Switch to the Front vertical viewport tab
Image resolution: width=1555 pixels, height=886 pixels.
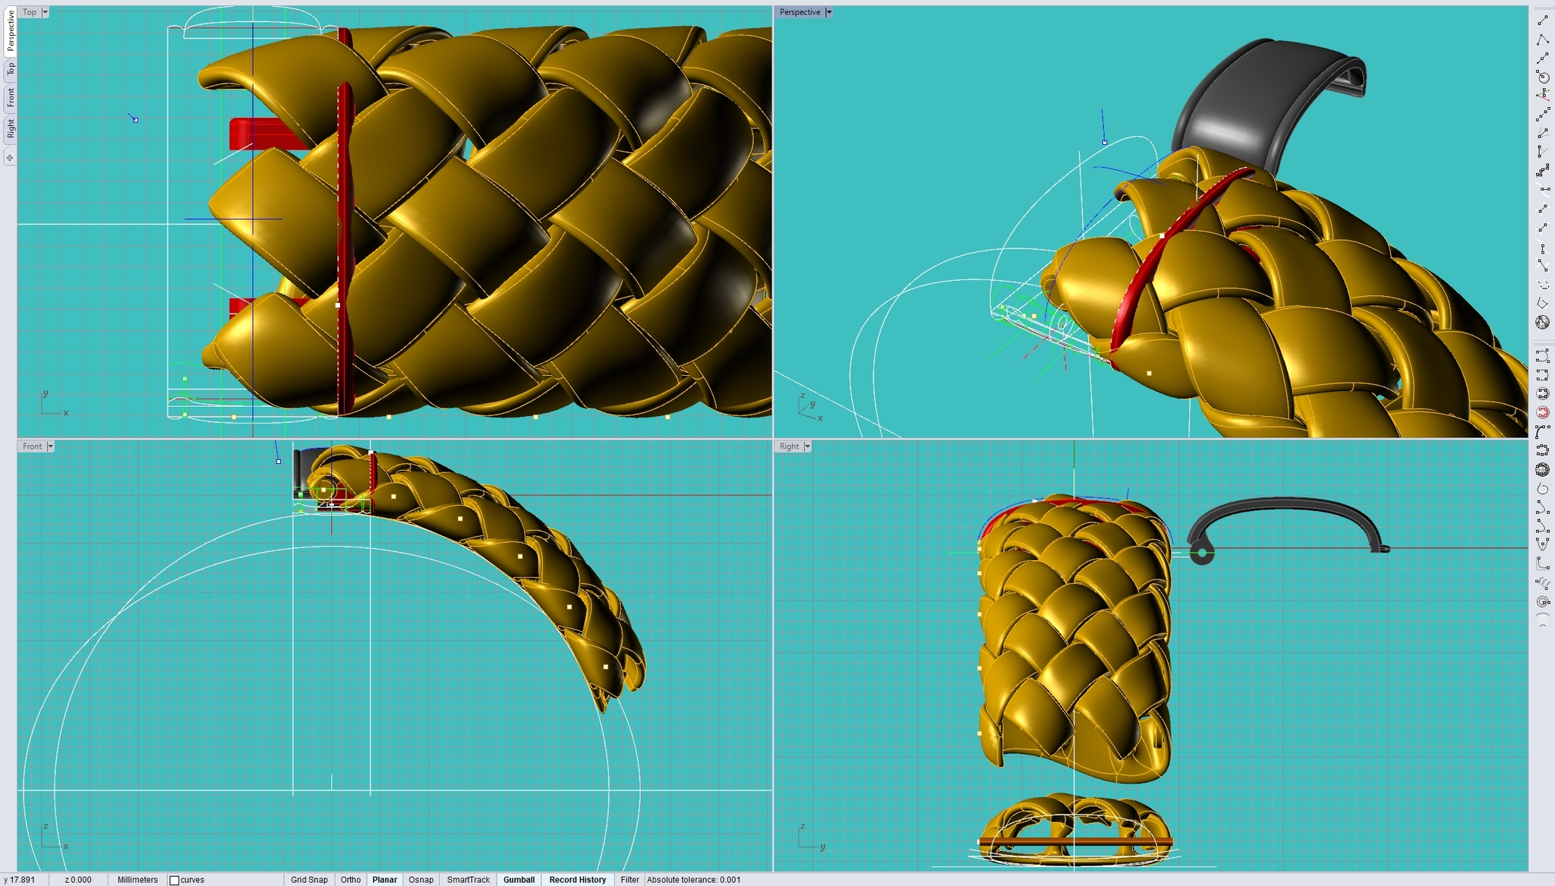tap(11, 97)
